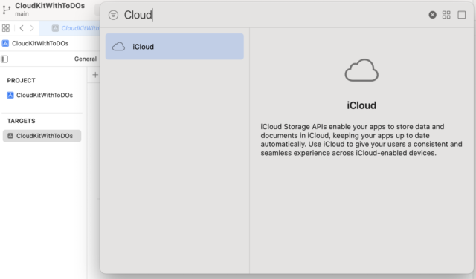Select the CloudKitWithToDOs target

point(42,136)
